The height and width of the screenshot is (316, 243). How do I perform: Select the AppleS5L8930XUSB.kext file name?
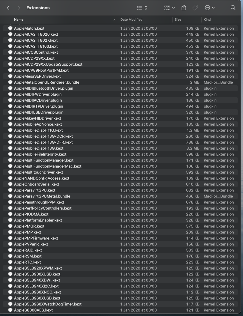tap(37, 274)
